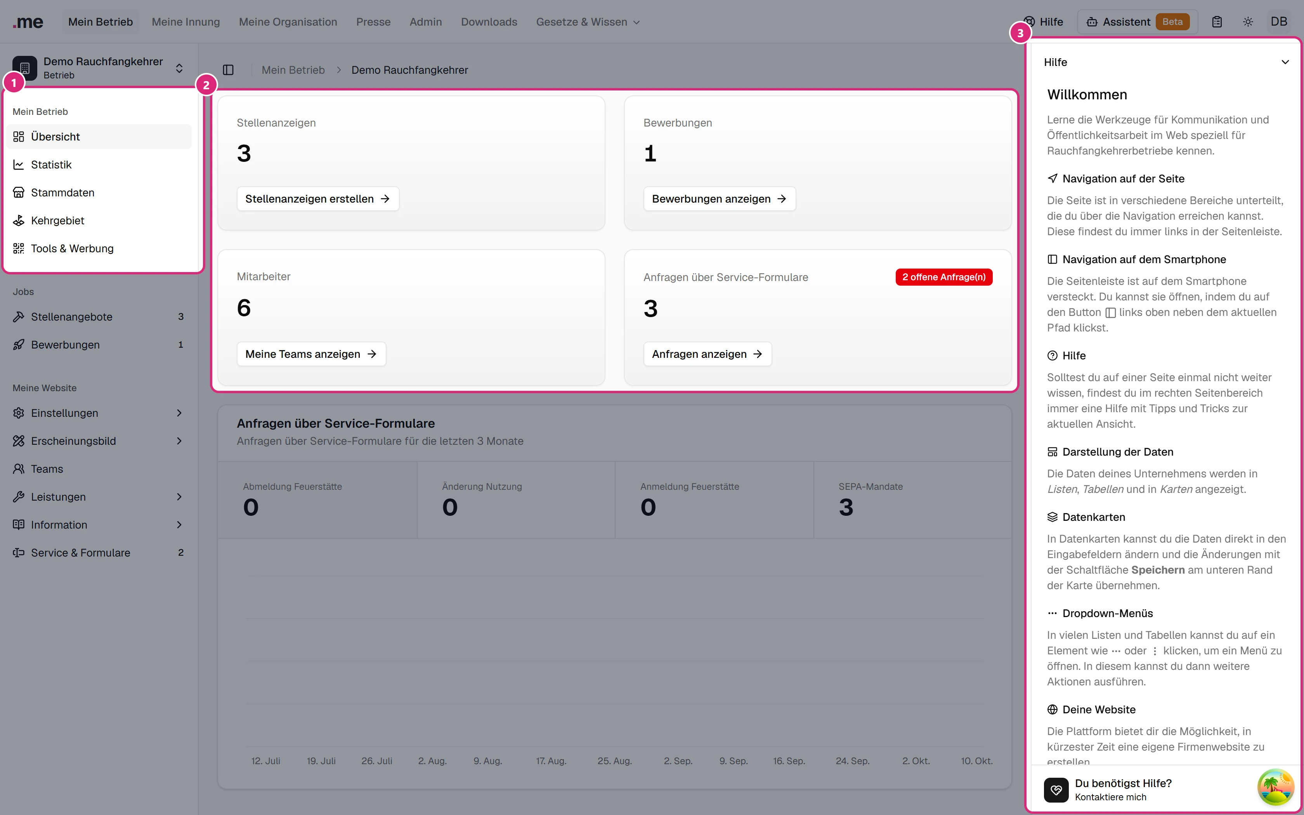Click the Abmeldung Feuerstätte stat cell
Image resolution: width=1304 pixels, height=815 pixels.
click(x=317, y=500)
